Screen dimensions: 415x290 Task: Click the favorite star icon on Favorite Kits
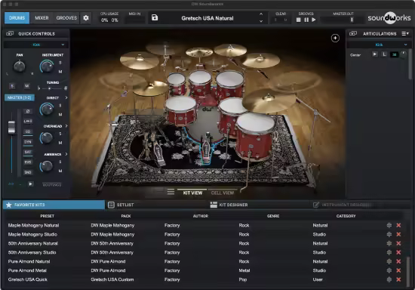(9, 205)
